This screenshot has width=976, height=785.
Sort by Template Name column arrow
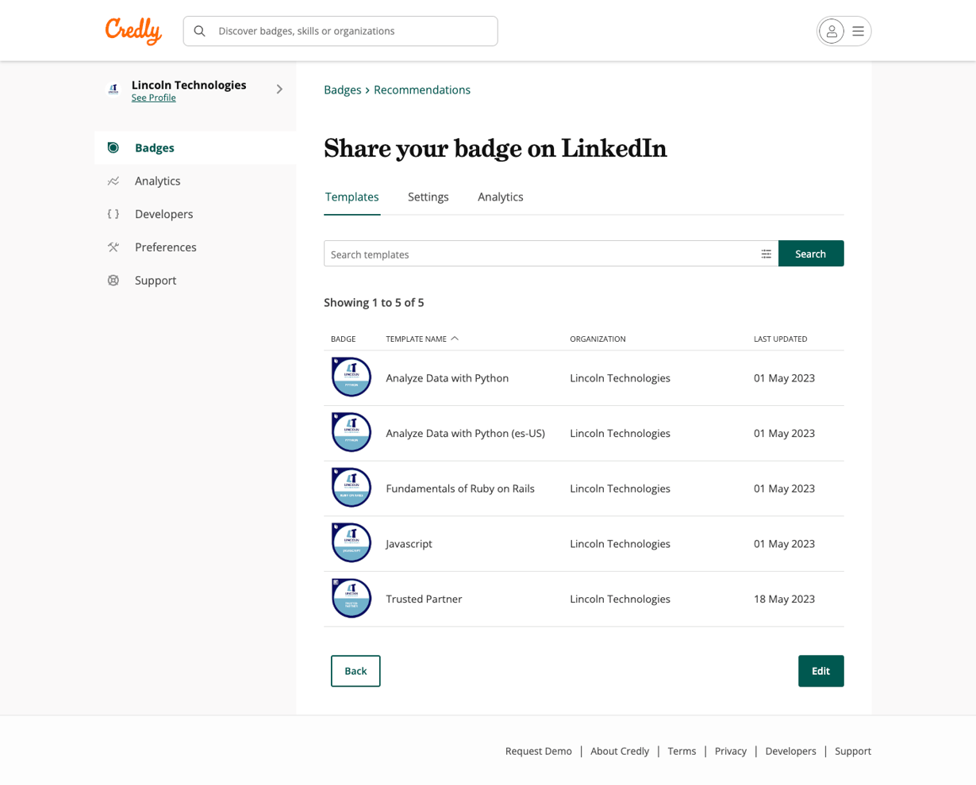pos(455,339)
